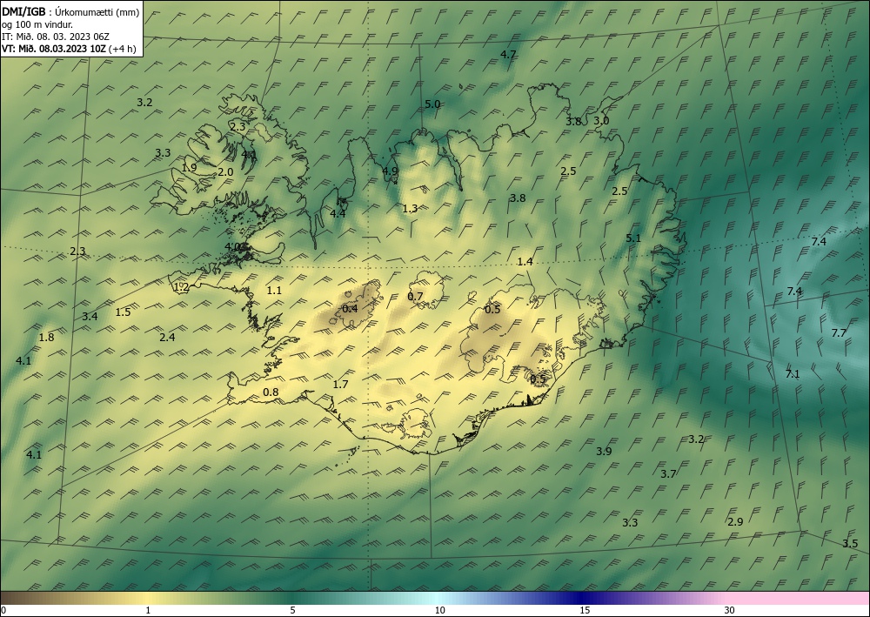Click the colour scale label 10
The width and height of the screenshot is (870, 617).
440,610
